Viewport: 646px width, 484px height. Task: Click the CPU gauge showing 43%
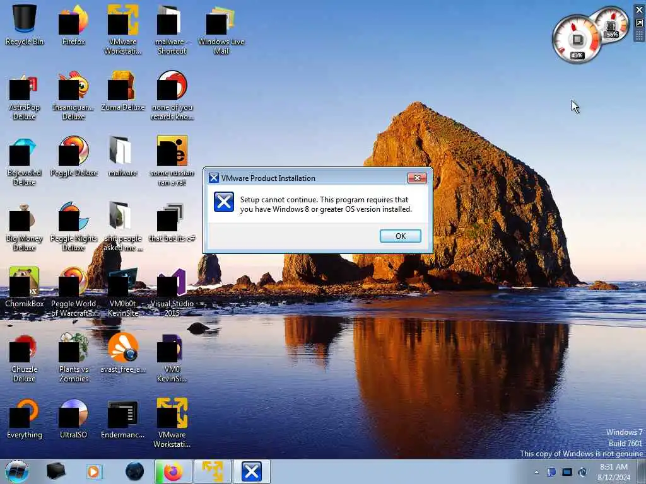pos(577,40)
